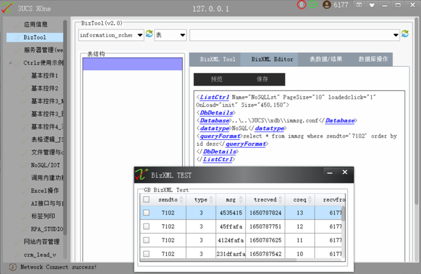Check the row with msg 231dfasfa

point(147,253)
